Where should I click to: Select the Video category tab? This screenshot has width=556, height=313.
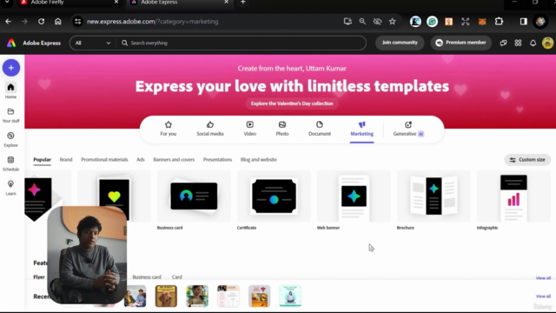click(249, 129)
